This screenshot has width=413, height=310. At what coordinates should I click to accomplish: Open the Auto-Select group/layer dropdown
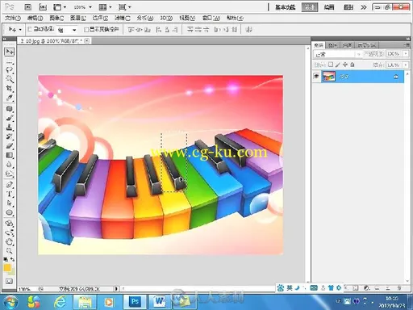point(67,30)
